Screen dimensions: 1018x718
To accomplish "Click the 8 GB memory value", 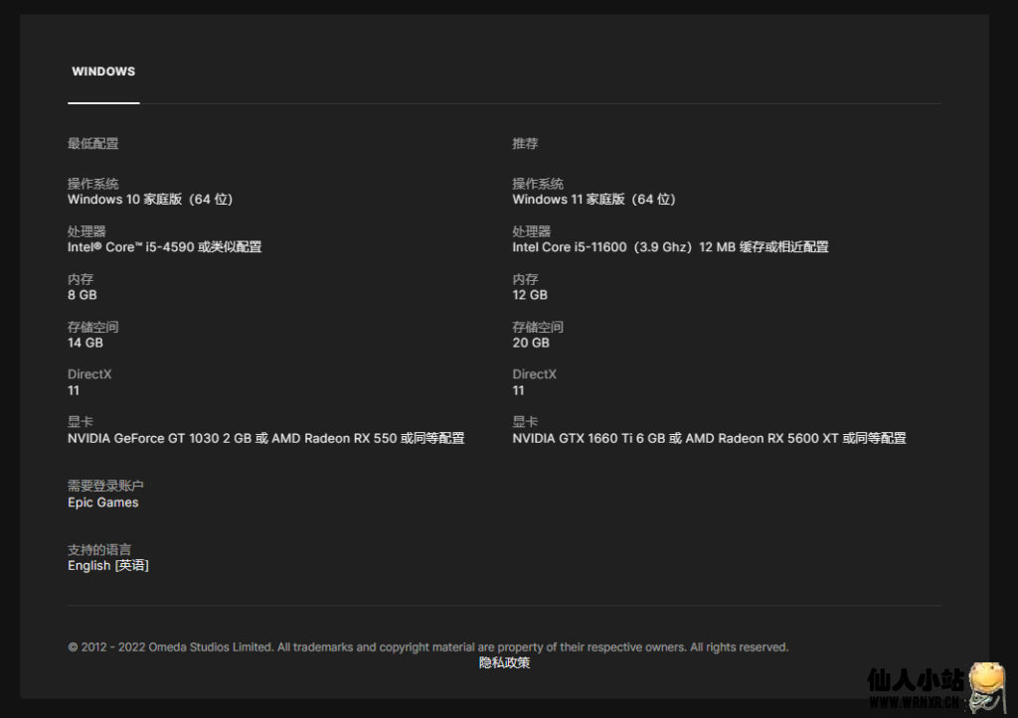I will (x=83, y=295).
